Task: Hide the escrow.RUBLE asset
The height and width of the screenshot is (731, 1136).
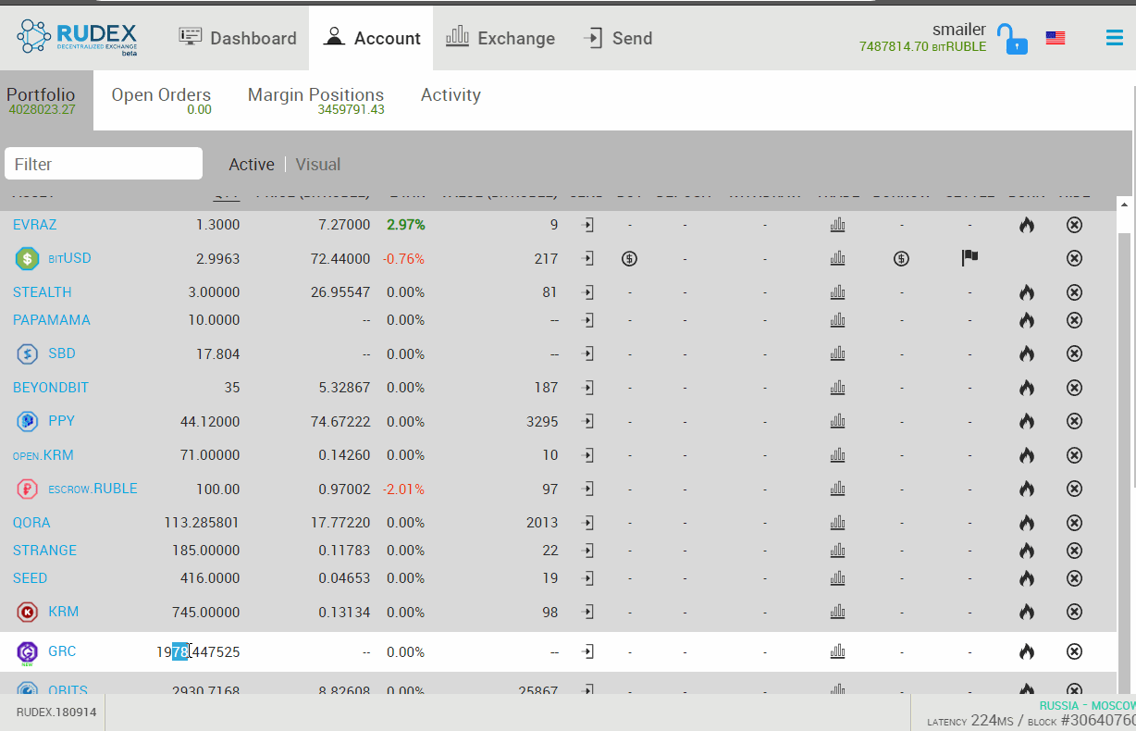Action: pos(1074,489)
